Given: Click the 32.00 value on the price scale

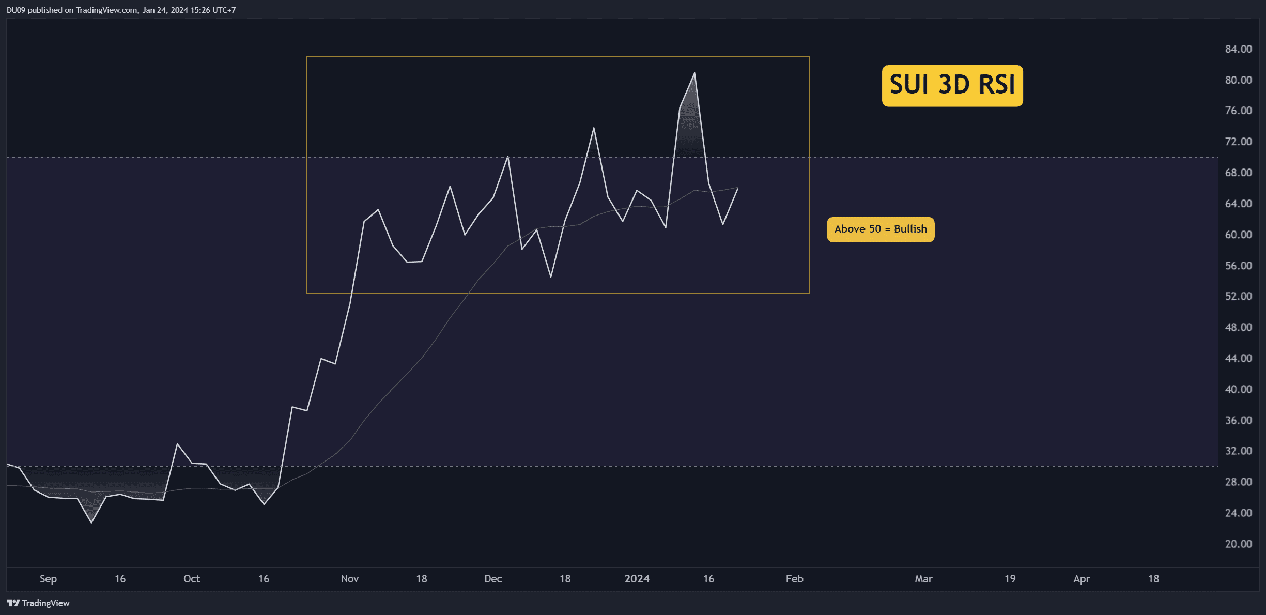Looking at the screenshot, I should tap(1238, 451).
